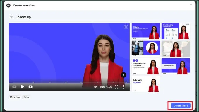Select the Marketing tag

point(15,97)
